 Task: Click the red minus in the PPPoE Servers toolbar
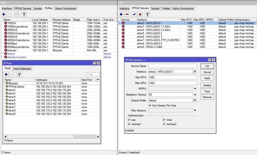pos(127,14)
